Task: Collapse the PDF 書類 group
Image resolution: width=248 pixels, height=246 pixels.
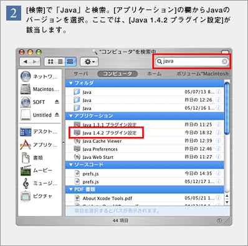Action: (x=71, y=189)
